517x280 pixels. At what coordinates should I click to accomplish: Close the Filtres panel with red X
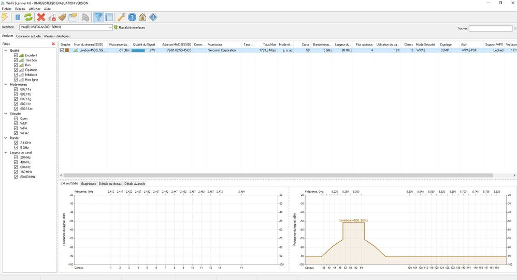(x=53, y=44)
